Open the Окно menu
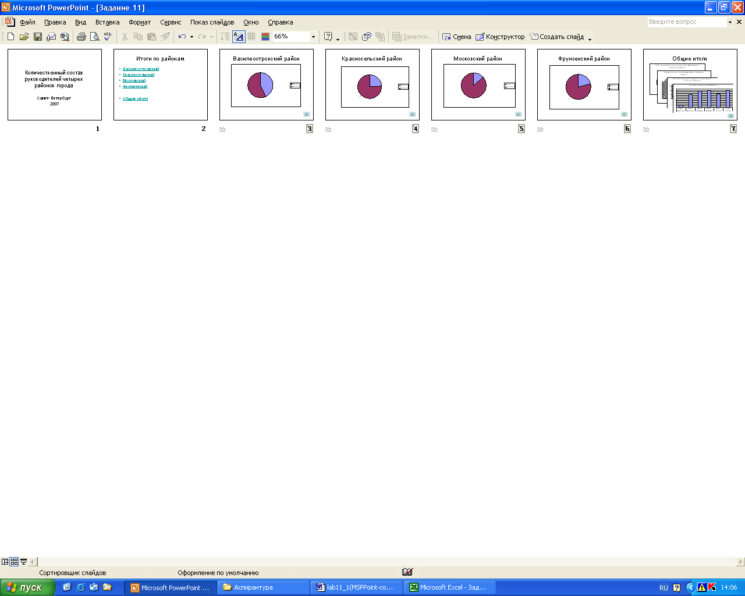The height and width of the screenshot is (596, 745). 251,22
